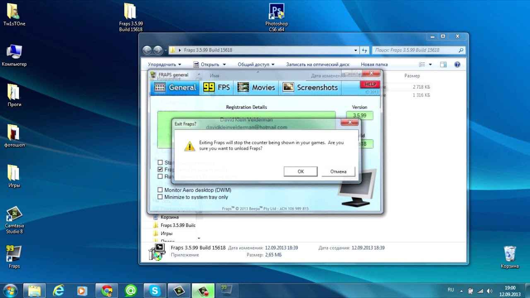Click the RU language indicator in tray
Screen dimensions: 530x298
coord(451,290)
